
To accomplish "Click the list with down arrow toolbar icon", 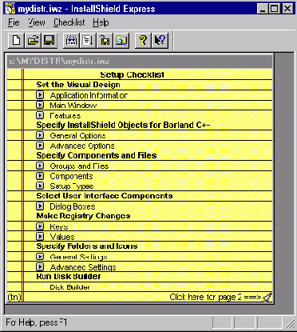I will click(x=88, y=41).
